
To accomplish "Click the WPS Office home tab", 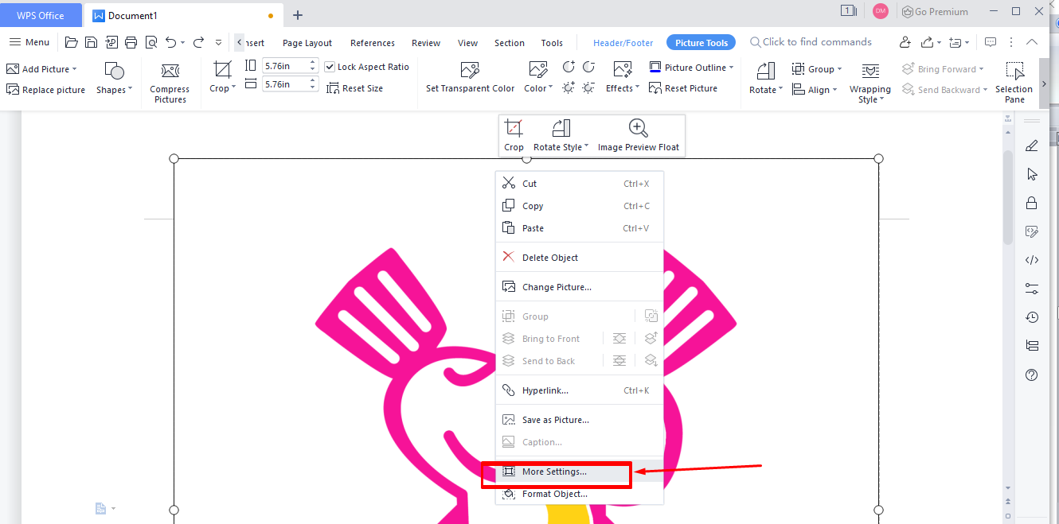I will (x=41, y=15).
